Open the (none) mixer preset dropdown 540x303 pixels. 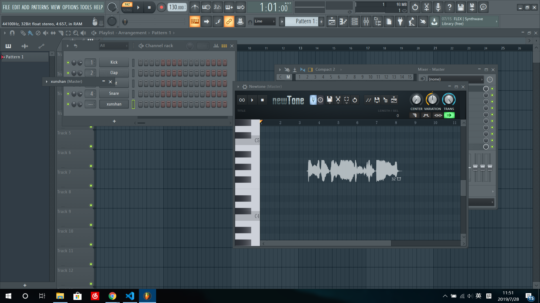coord(455,79)
